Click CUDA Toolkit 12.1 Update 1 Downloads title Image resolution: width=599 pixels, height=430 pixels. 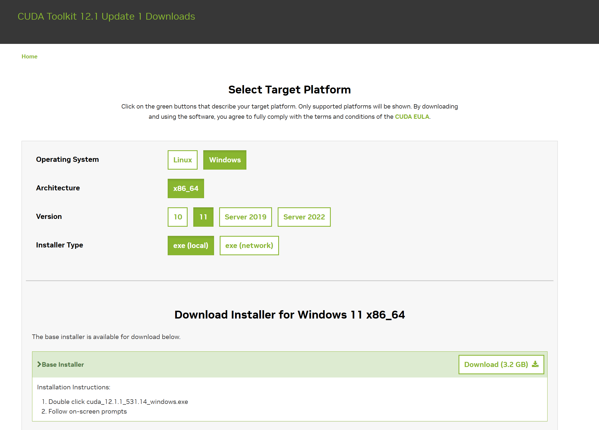pos(106,16)
